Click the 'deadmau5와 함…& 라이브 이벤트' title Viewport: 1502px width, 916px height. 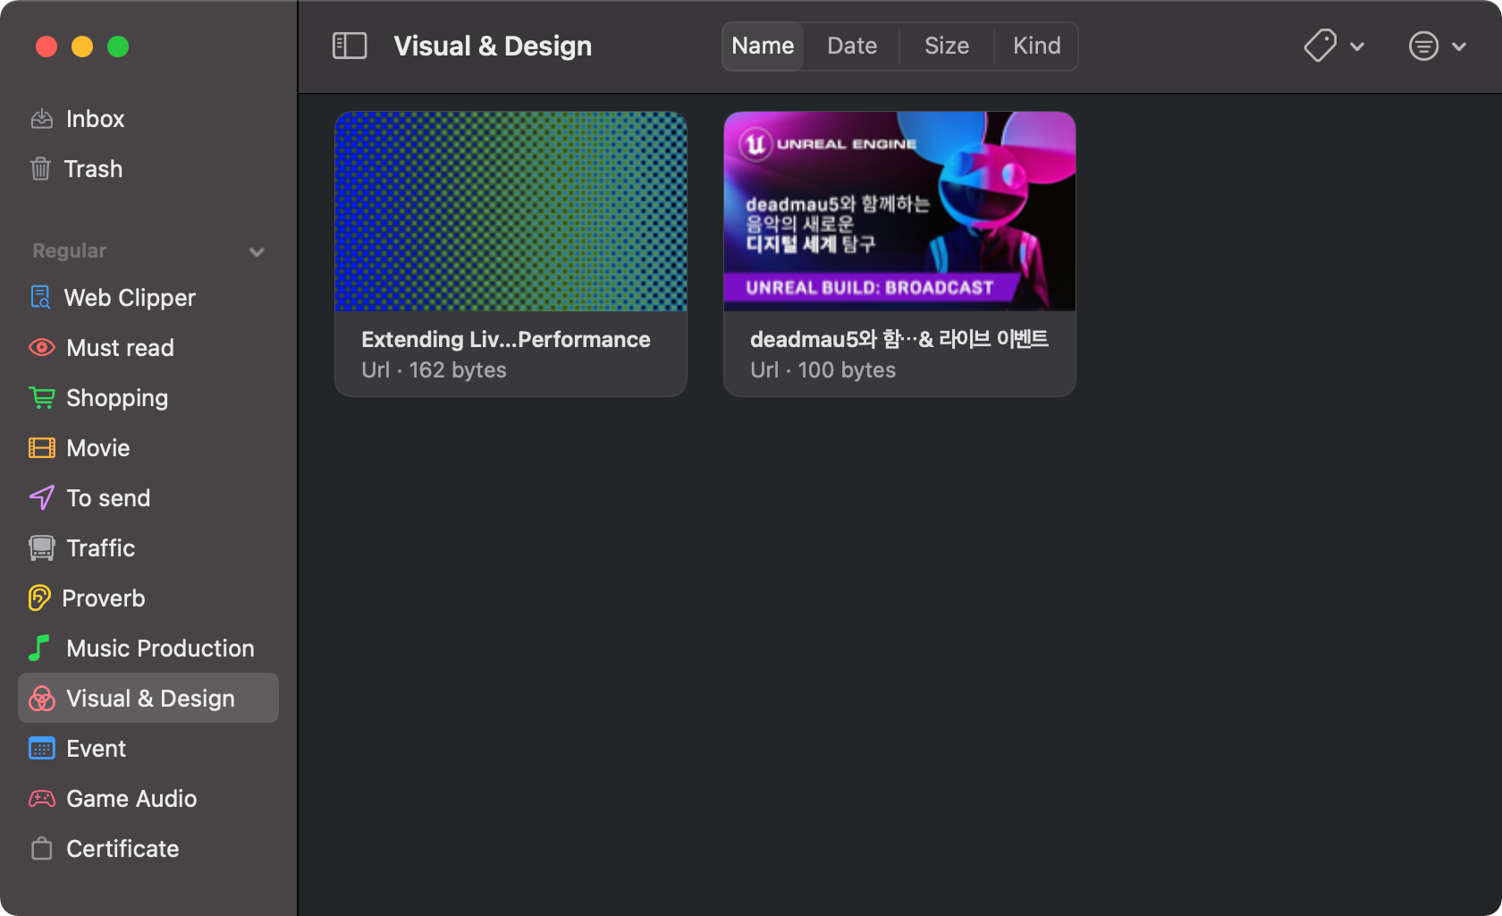[x=899, y=339]
